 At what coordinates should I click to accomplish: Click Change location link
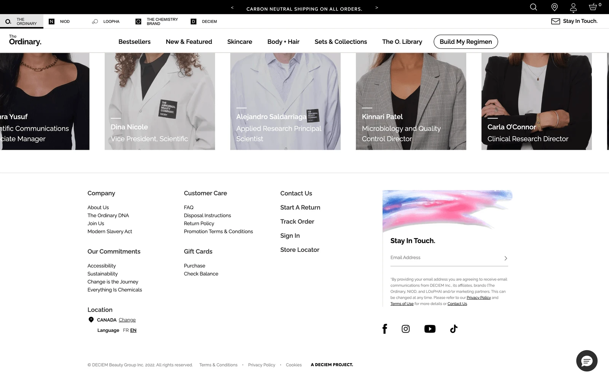click(127, 320)
